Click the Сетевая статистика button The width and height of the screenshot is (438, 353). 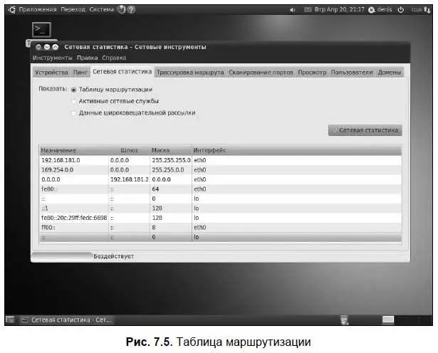point(365,130)
